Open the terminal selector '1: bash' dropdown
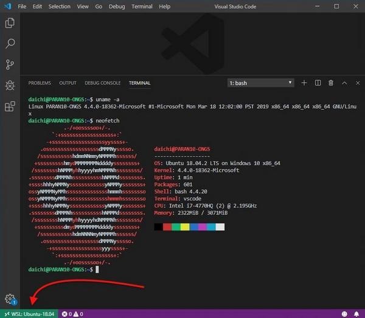Screen dimensions: 365x318 tap(261, 83)
